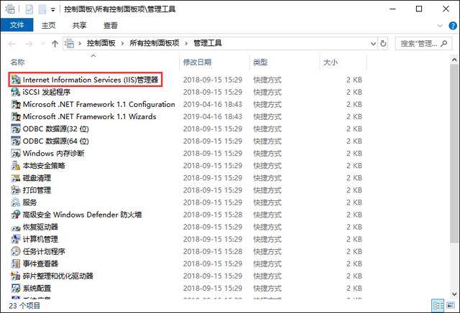460x313 pixels.
Task: Click the address bar control panel icon
Action: (70, 44)
